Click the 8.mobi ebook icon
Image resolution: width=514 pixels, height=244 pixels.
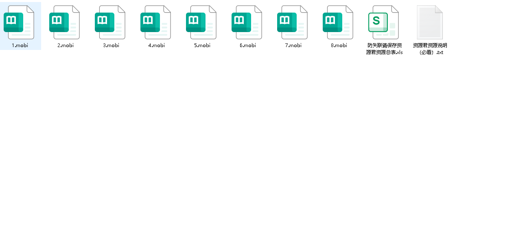pyautogui.click(x=338, y=22)
